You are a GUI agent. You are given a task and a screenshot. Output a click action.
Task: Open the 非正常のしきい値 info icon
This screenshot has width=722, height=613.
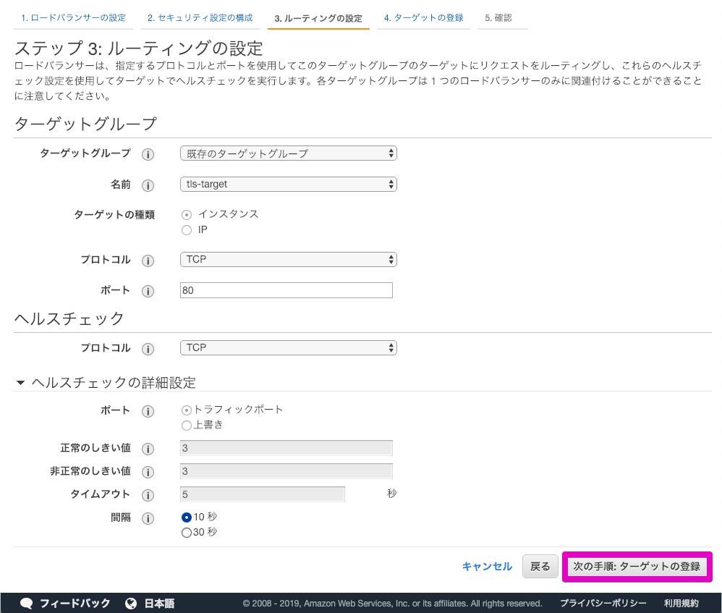click(148, 471)
